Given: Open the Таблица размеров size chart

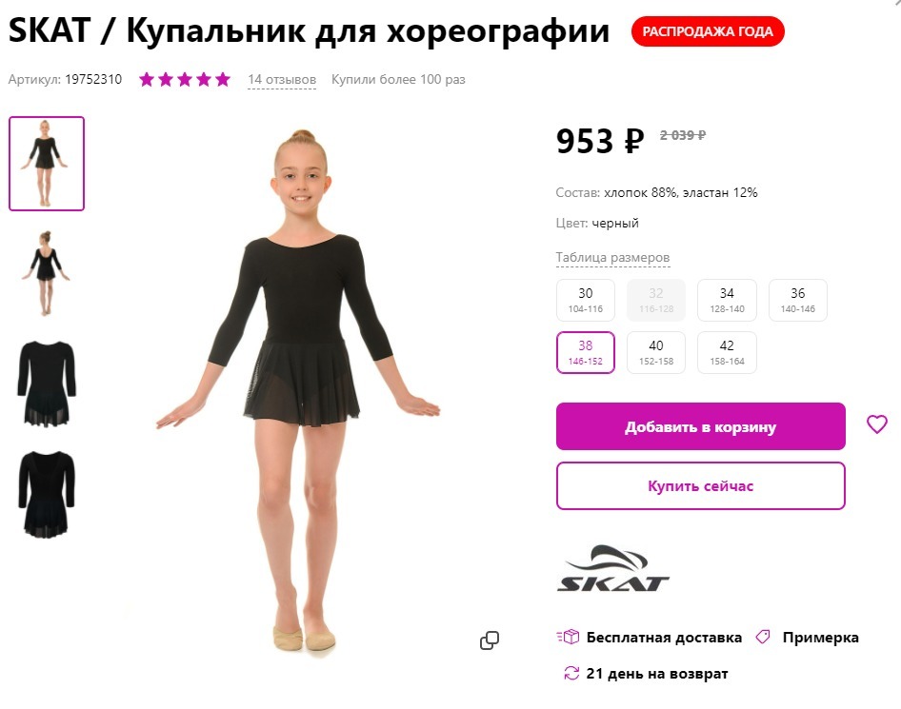Looking at the screenshot, I should click(x=612, y=257).
